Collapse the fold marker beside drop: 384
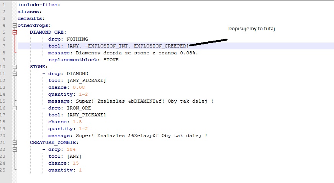This screenshot has width=334, height=183. coord(15,149)
